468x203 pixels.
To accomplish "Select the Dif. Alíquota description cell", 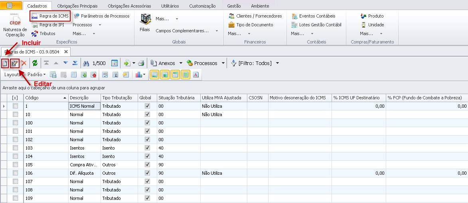I will [85, 173].
